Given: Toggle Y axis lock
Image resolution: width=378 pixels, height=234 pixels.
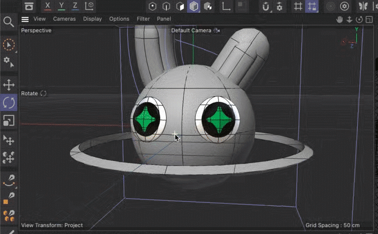Looking at the screenshot, I should 61,6.
